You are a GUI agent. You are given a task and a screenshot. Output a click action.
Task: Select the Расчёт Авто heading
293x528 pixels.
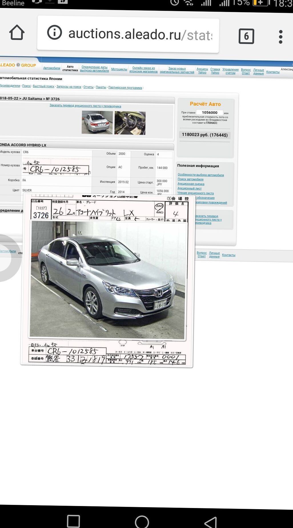click(x=205, y=104)
